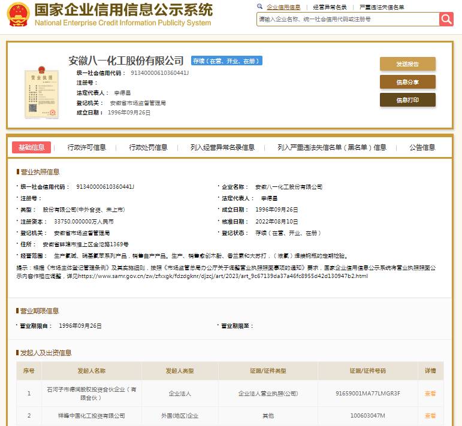Select the 严重违法失信名单 search category
The width and height of the screenshot is (462, 426).
[382, 7]
